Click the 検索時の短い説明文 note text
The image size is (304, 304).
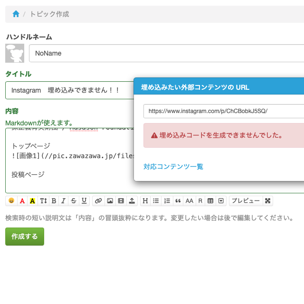pos(149,218)
